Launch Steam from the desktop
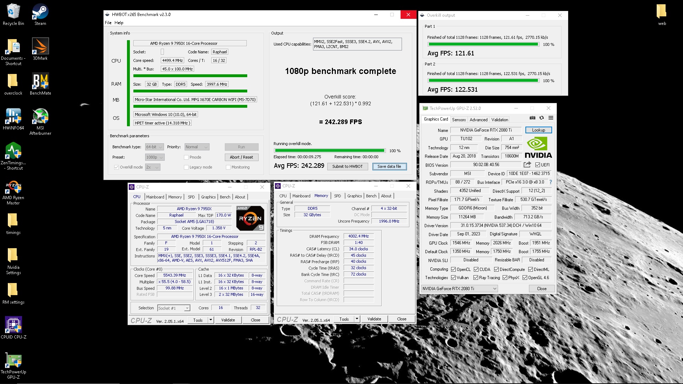Viewport: 683px width, 384px height. click(x=40, y=15)
